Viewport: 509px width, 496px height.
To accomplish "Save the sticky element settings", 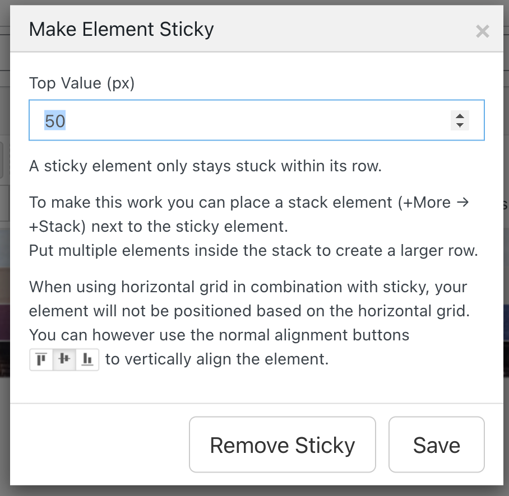I will pos(436,445).
